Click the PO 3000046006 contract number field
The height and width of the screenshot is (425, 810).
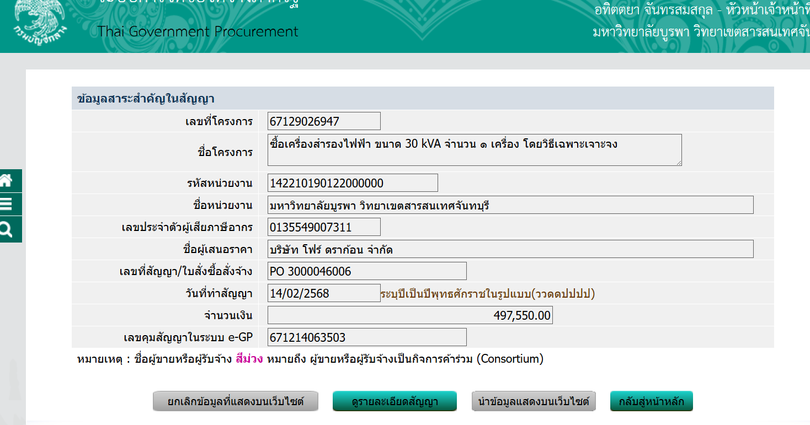[367, 271]
